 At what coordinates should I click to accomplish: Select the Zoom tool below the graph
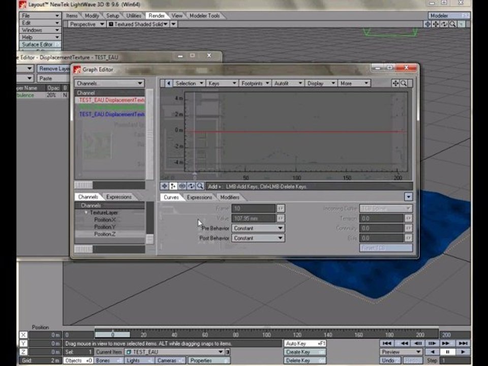200,186
